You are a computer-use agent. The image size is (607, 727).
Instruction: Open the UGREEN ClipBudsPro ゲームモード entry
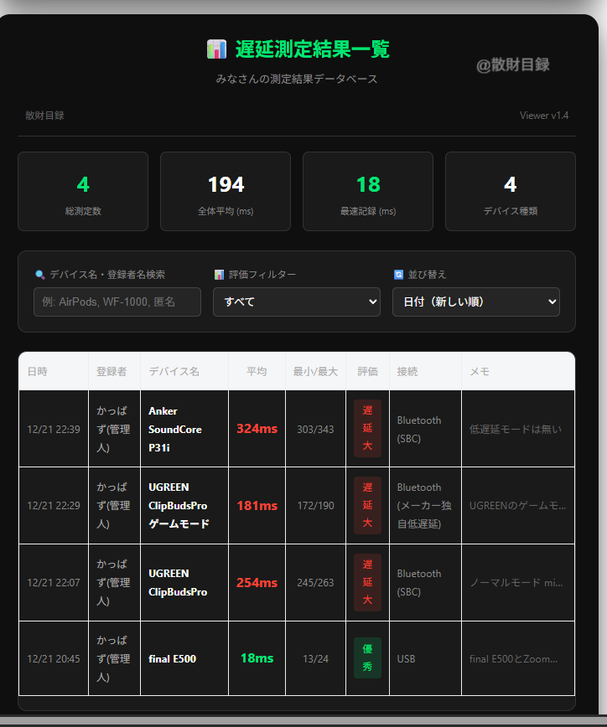[x=178, y=506]
